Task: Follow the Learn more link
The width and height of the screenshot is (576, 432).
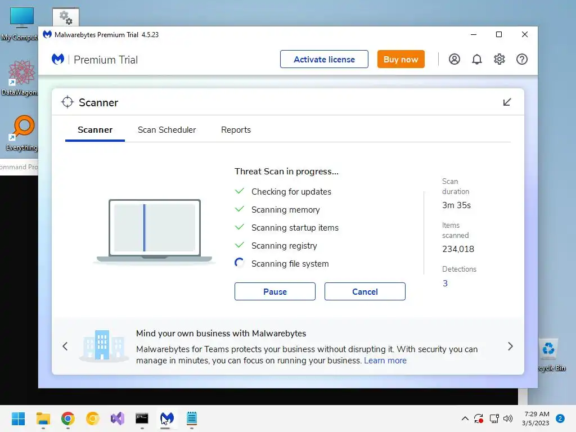Action: 385,361
